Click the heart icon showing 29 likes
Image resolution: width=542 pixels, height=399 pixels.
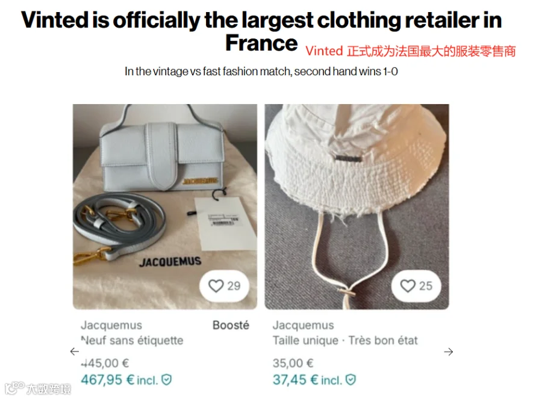click(216, 286)
